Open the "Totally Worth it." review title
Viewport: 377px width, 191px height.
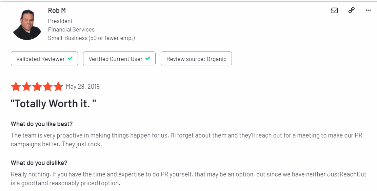pyautogui.click(x=53, y=104)
